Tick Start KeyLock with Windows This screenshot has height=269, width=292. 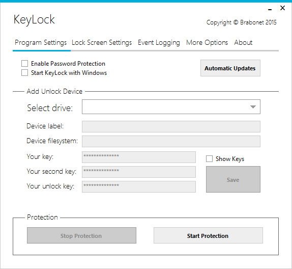click(24, 72)
